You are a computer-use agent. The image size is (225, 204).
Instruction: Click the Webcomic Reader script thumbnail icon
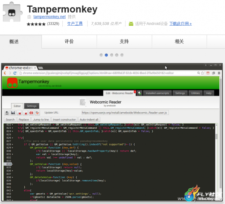[83, 102]
